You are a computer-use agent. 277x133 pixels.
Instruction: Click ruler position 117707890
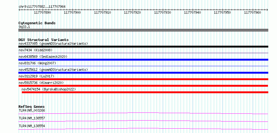point(42,13)
